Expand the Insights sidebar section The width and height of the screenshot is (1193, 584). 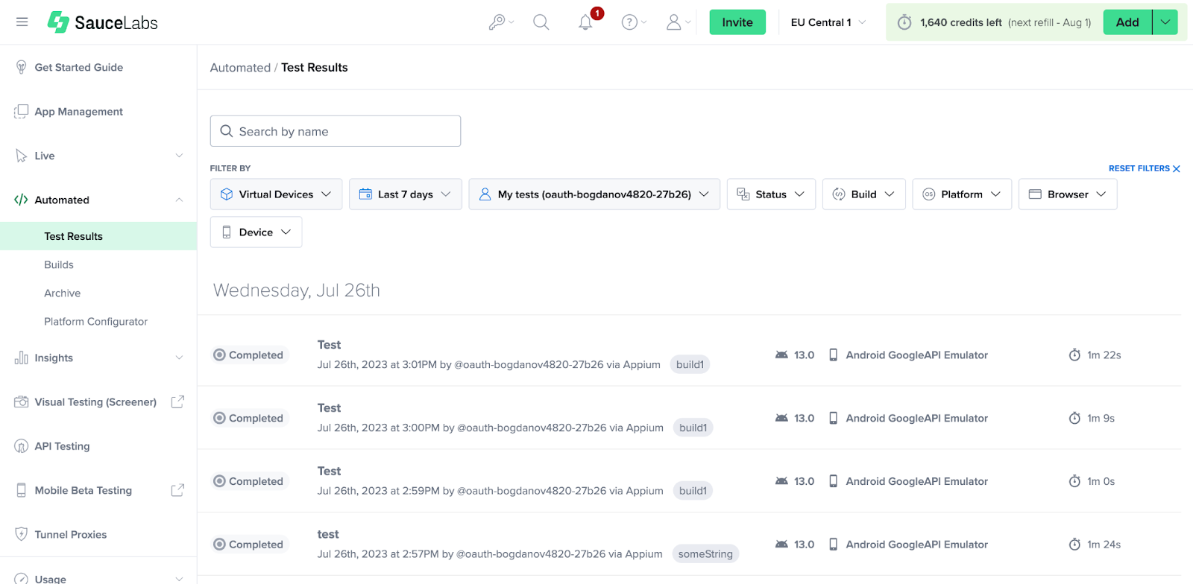pyautogui.click(x=179, y=358)
